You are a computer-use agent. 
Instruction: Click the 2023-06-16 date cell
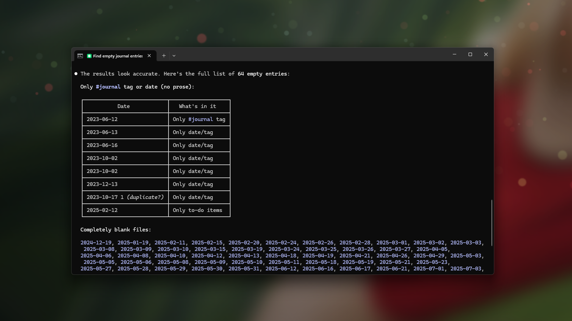[125, 145]
